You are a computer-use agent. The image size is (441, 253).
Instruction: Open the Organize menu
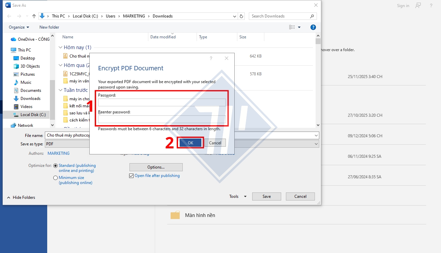[18, 27]
